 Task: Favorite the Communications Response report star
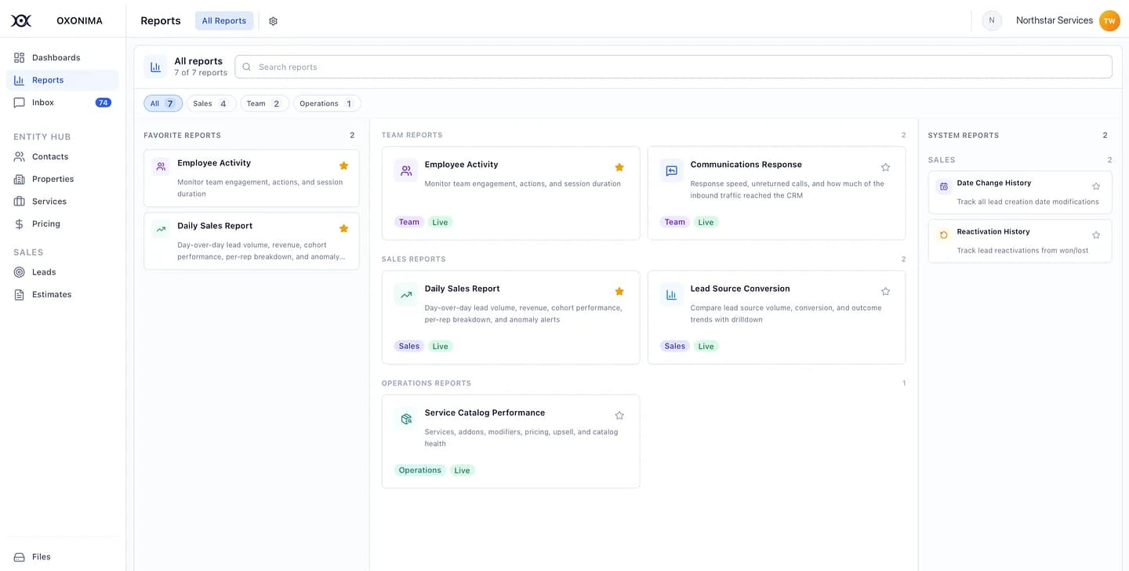(x=885, y=167)
